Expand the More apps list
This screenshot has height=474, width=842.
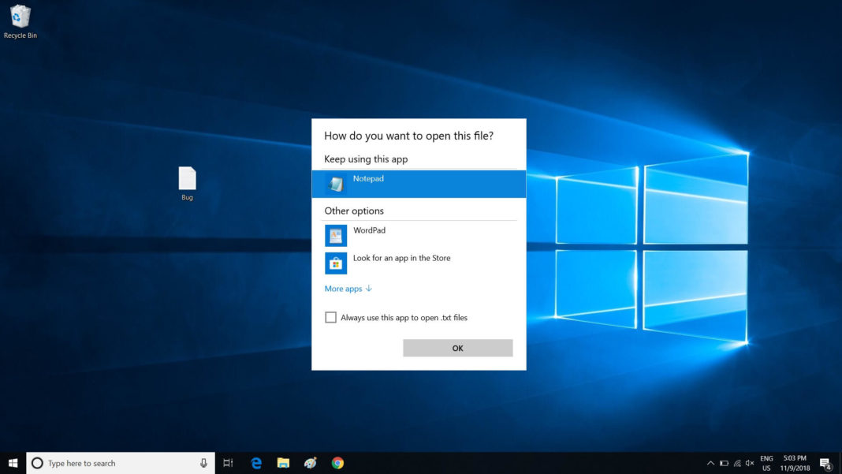(x=348, y=289)
